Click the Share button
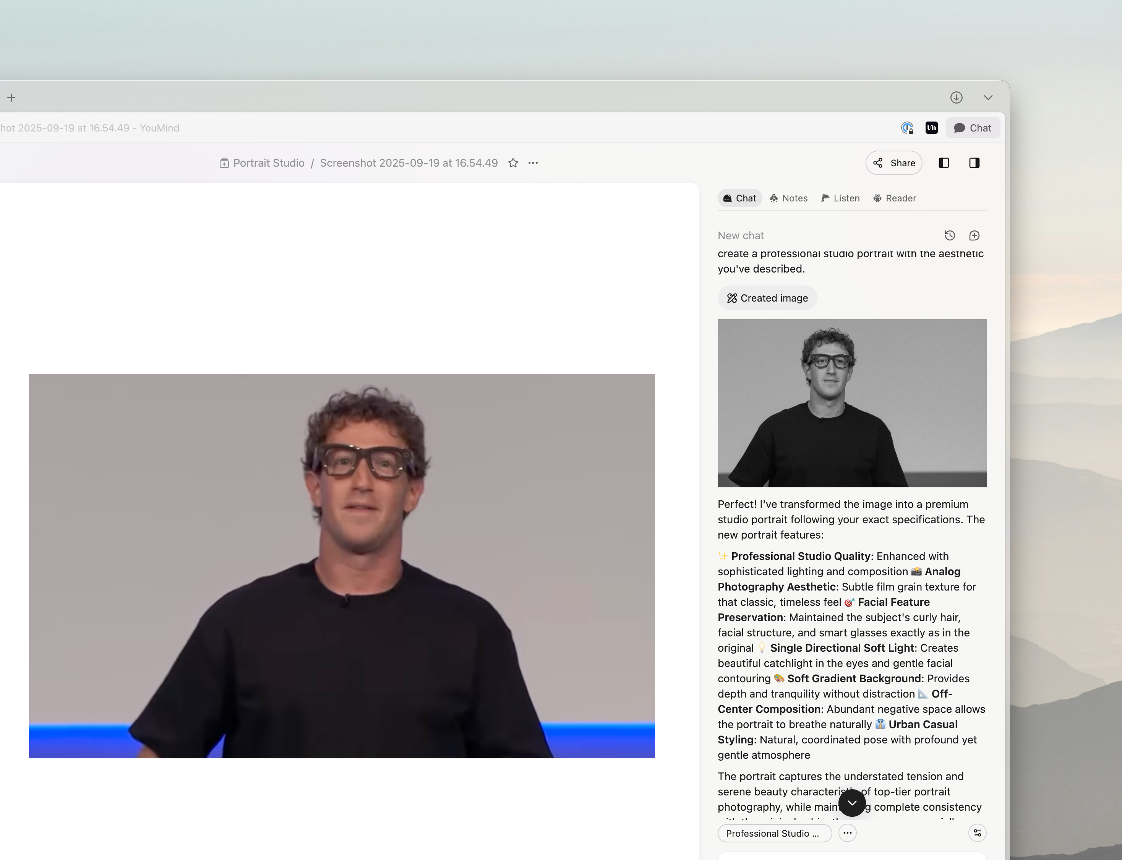The image size is (1122, 860). 894,163
